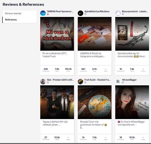Screen dimensions: 151x144
Task: Open the Fruit Sushi - Viszkok Fru... title
Action: pos(97,80)
